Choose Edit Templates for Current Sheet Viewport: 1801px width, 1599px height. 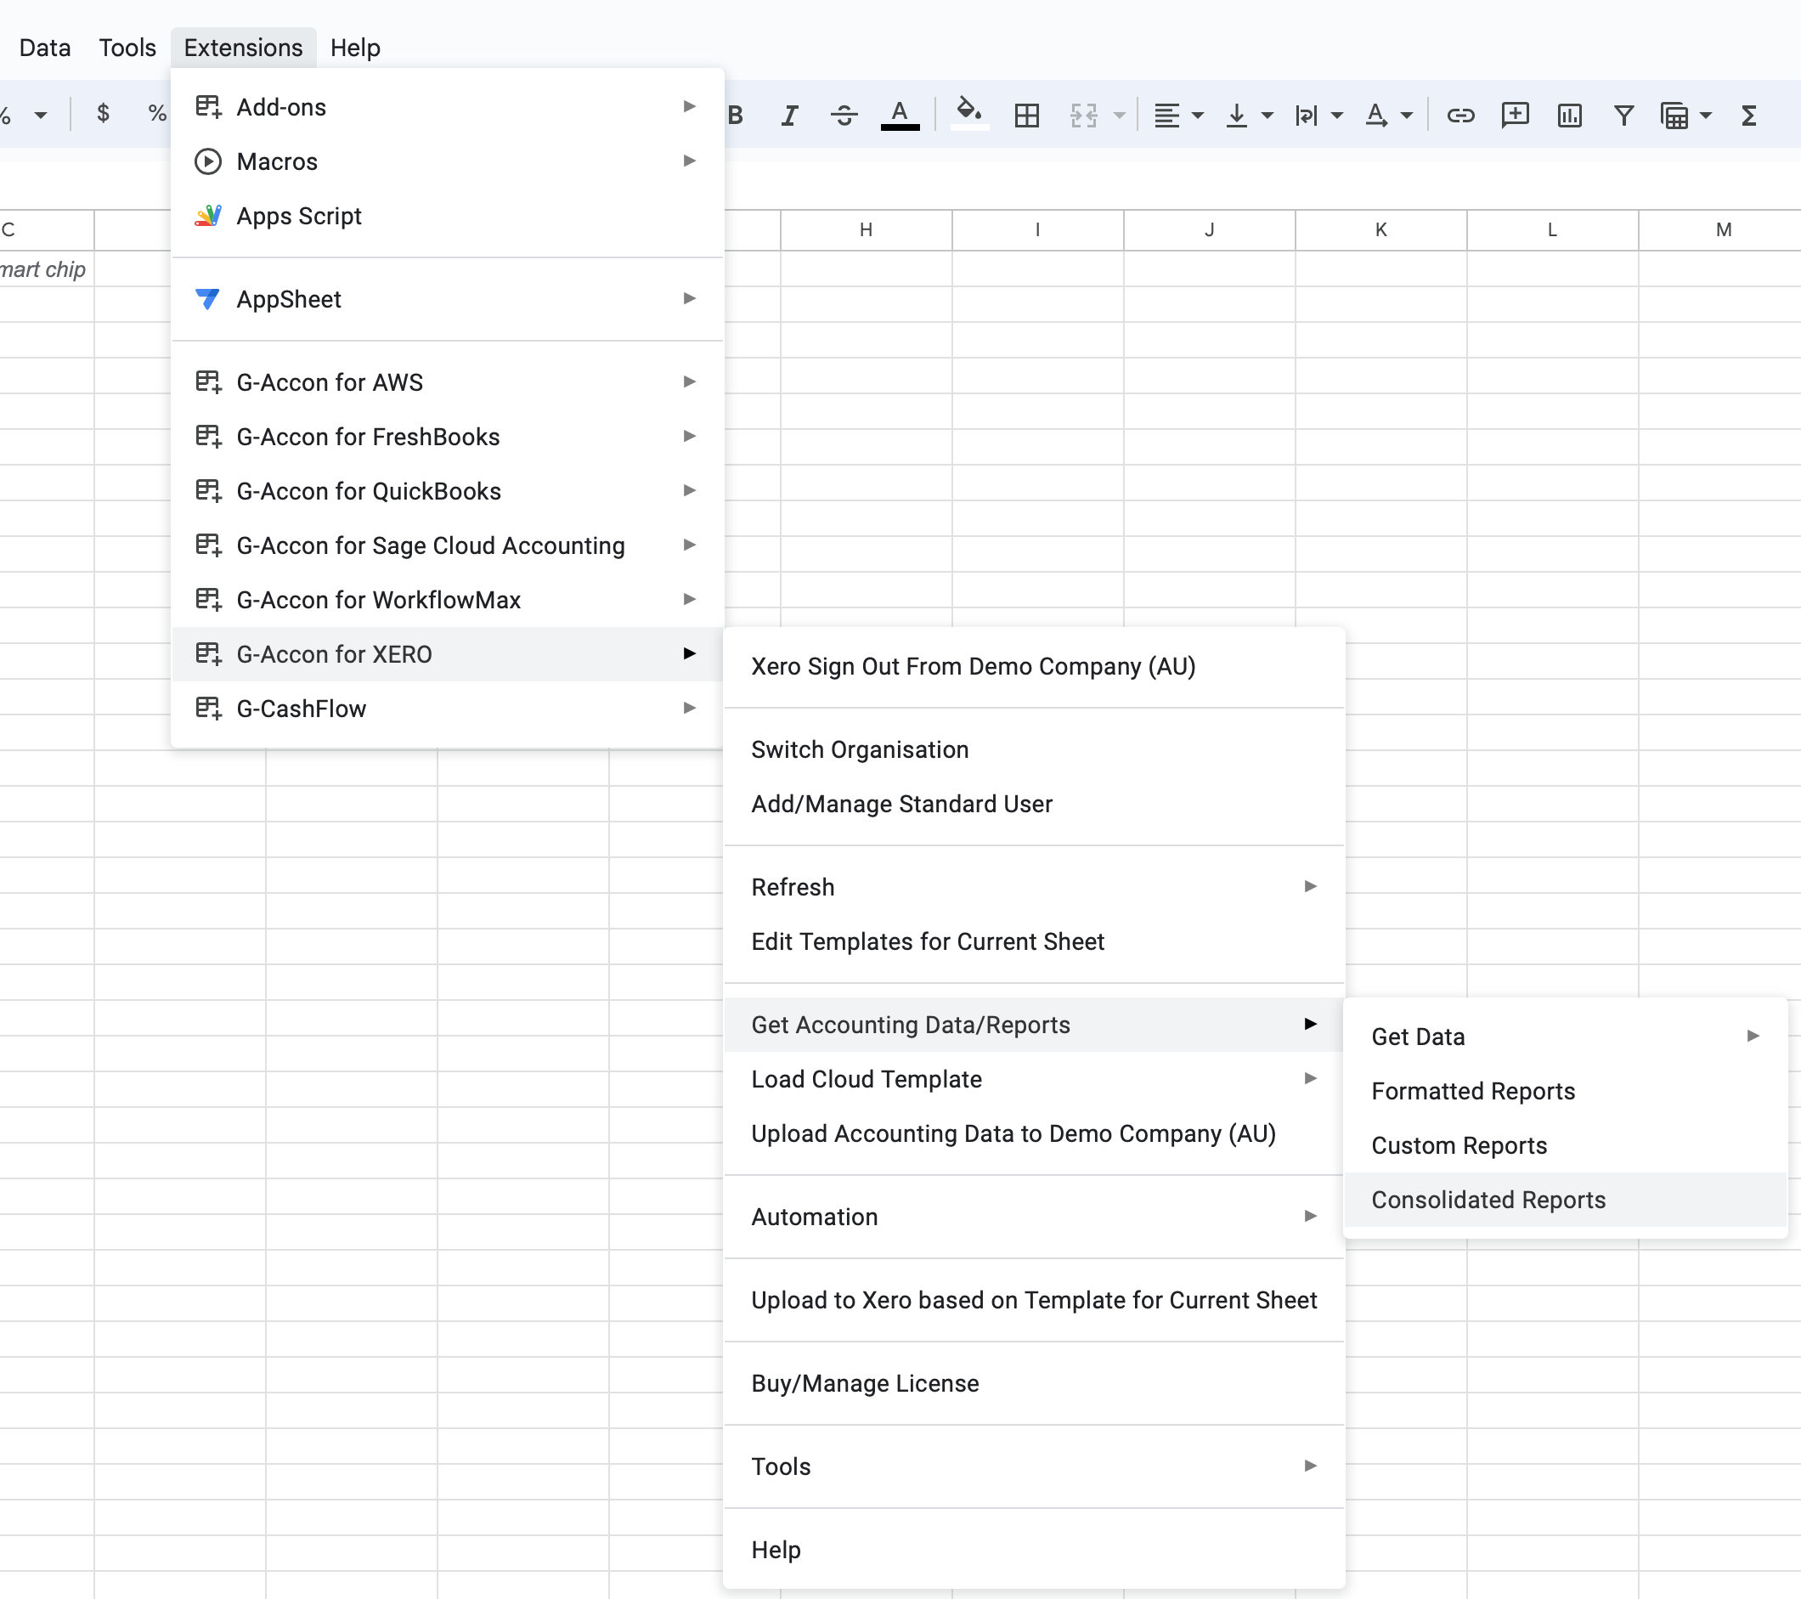click(1035, 941)
